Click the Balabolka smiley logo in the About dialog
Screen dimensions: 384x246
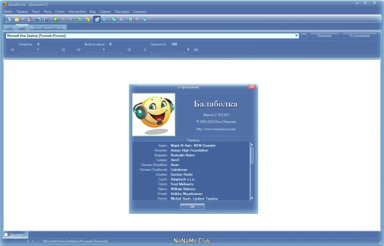coord(154,115)
